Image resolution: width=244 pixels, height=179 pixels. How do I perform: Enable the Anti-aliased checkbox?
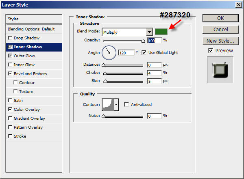(126, 104)
